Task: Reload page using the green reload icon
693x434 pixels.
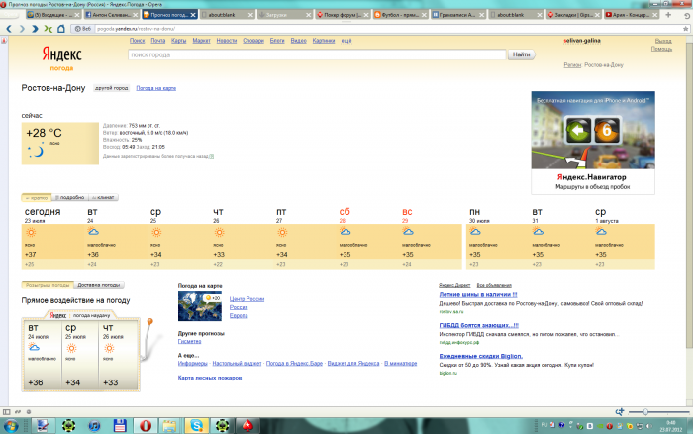Action: pos(48,29)
